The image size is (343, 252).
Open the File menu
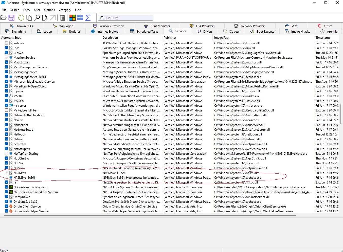click(4, 10)
